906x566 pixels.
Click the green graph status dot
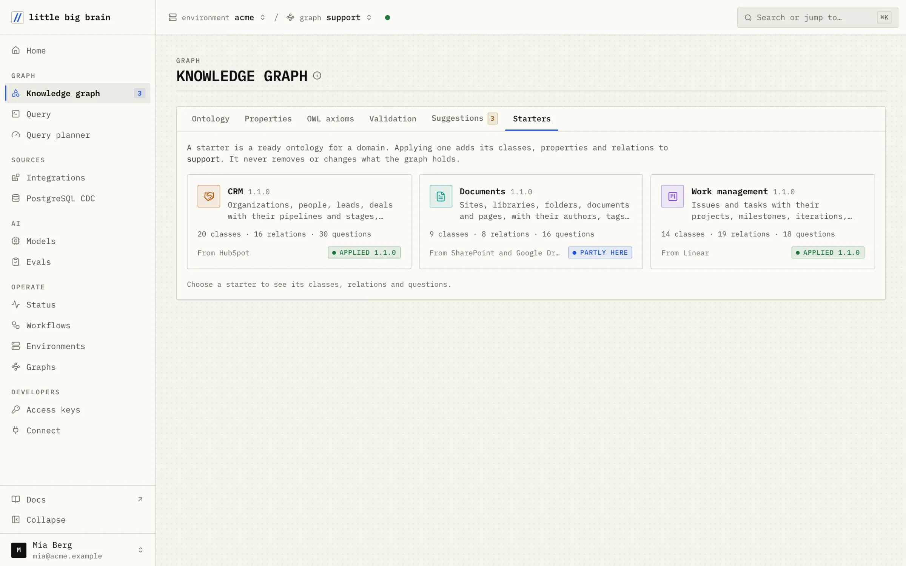pos(387,18)
